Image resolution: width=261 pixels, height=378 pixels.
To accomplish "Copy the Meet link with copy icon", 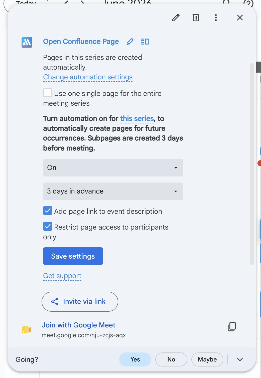I will coord(232,327).
